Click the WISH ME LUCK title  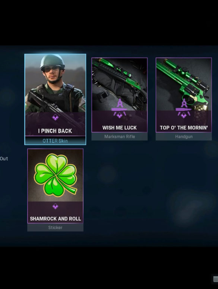(x=120, y=128)
